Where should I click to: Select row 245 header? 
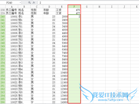pos(3,33)
